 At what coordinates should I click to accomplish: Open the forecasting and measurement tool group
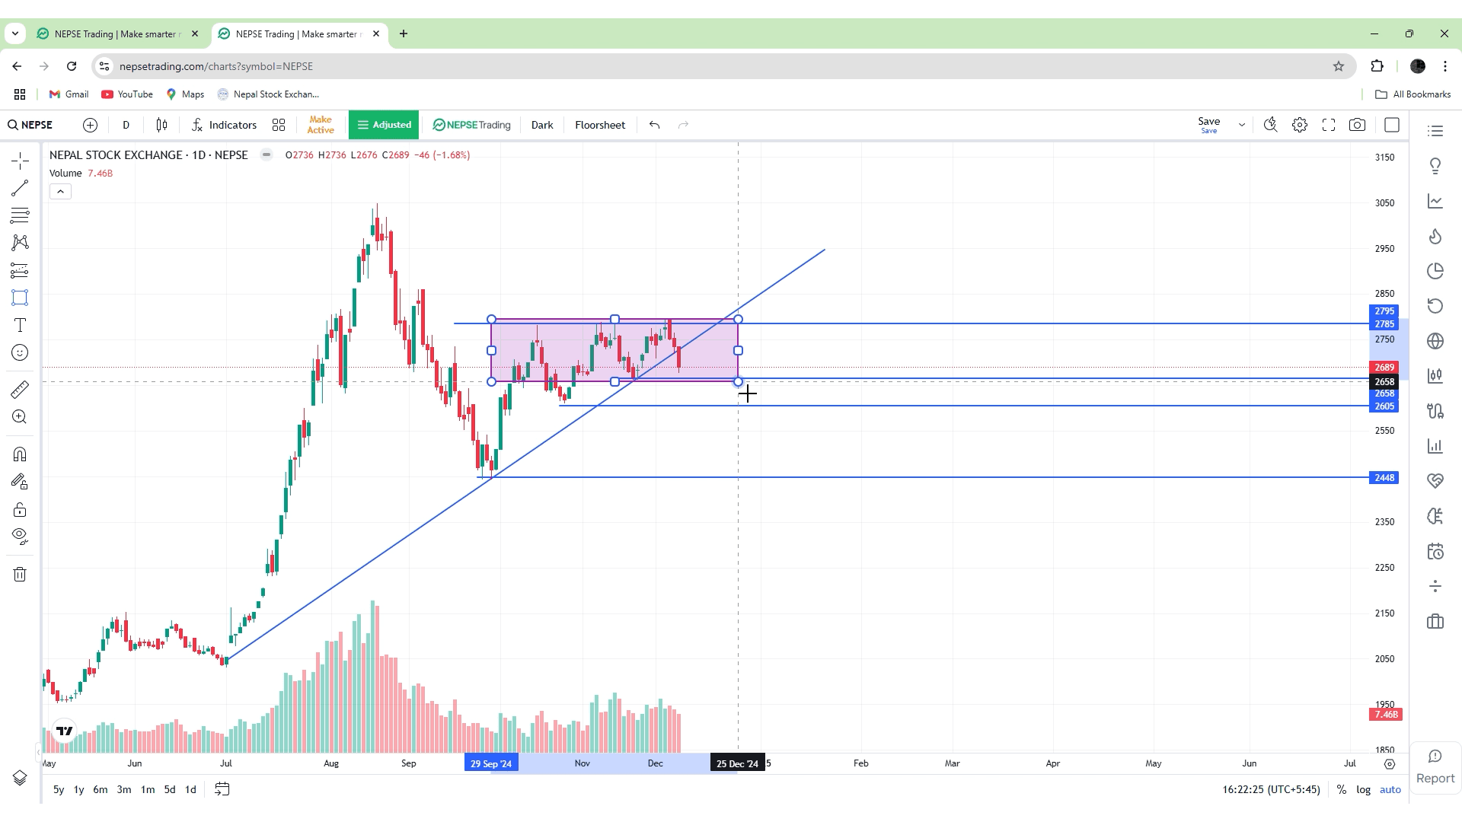(x=20, y=270)
